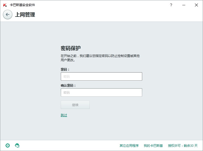203x151 pixels.
Task: Open 授权许可:剩余30 天 link
Action: [x=183, y=145]
